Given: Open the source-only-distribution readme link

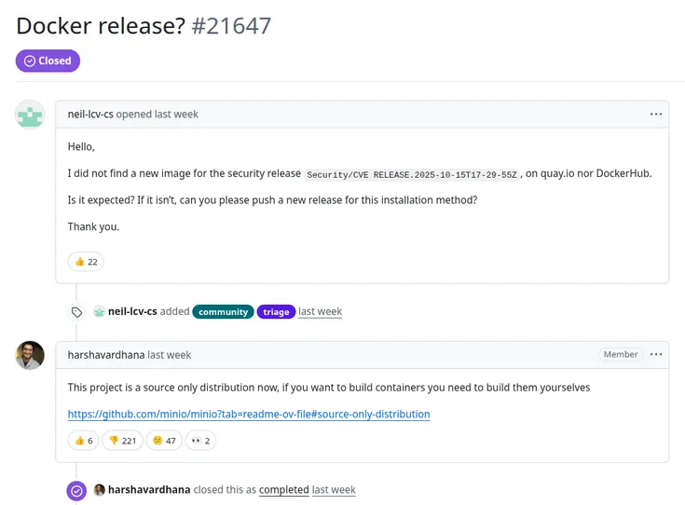Looking at the screenshot, I should click(249, 414).
